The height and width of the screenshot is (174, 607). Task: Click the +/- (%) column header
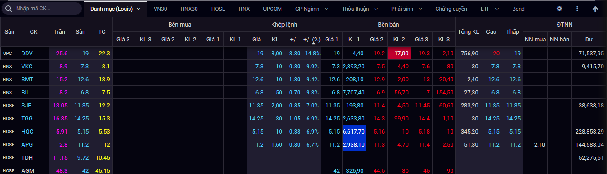pos(311,39)
